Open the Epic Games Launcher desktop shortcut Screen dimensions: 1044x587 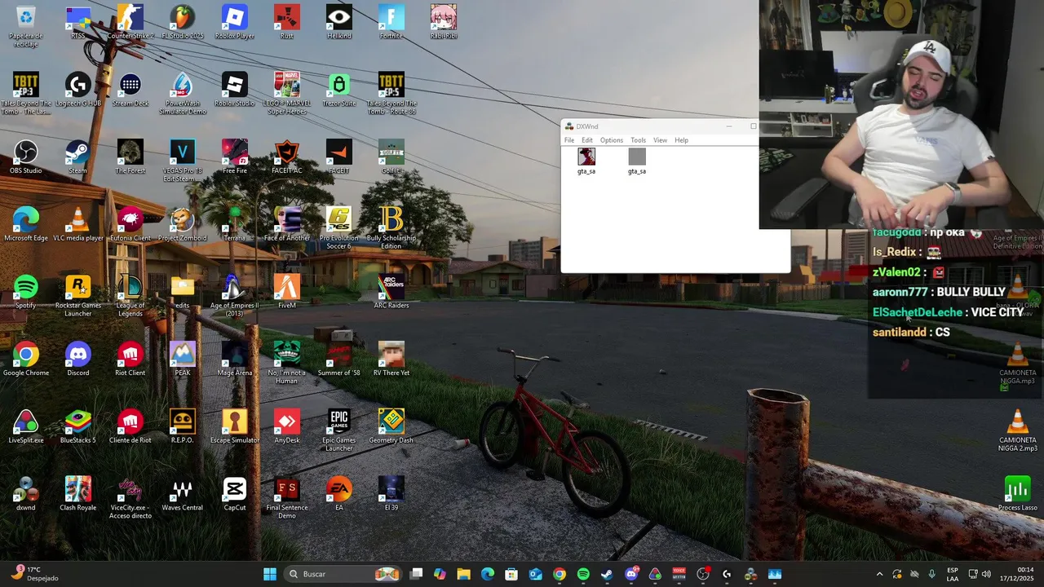(x=339, y=430)
